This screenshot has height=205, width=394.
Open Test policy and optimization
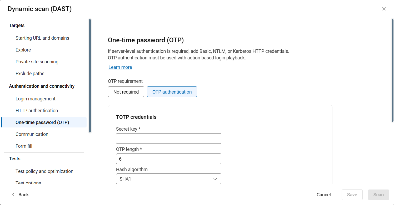(x=44, y=171)
